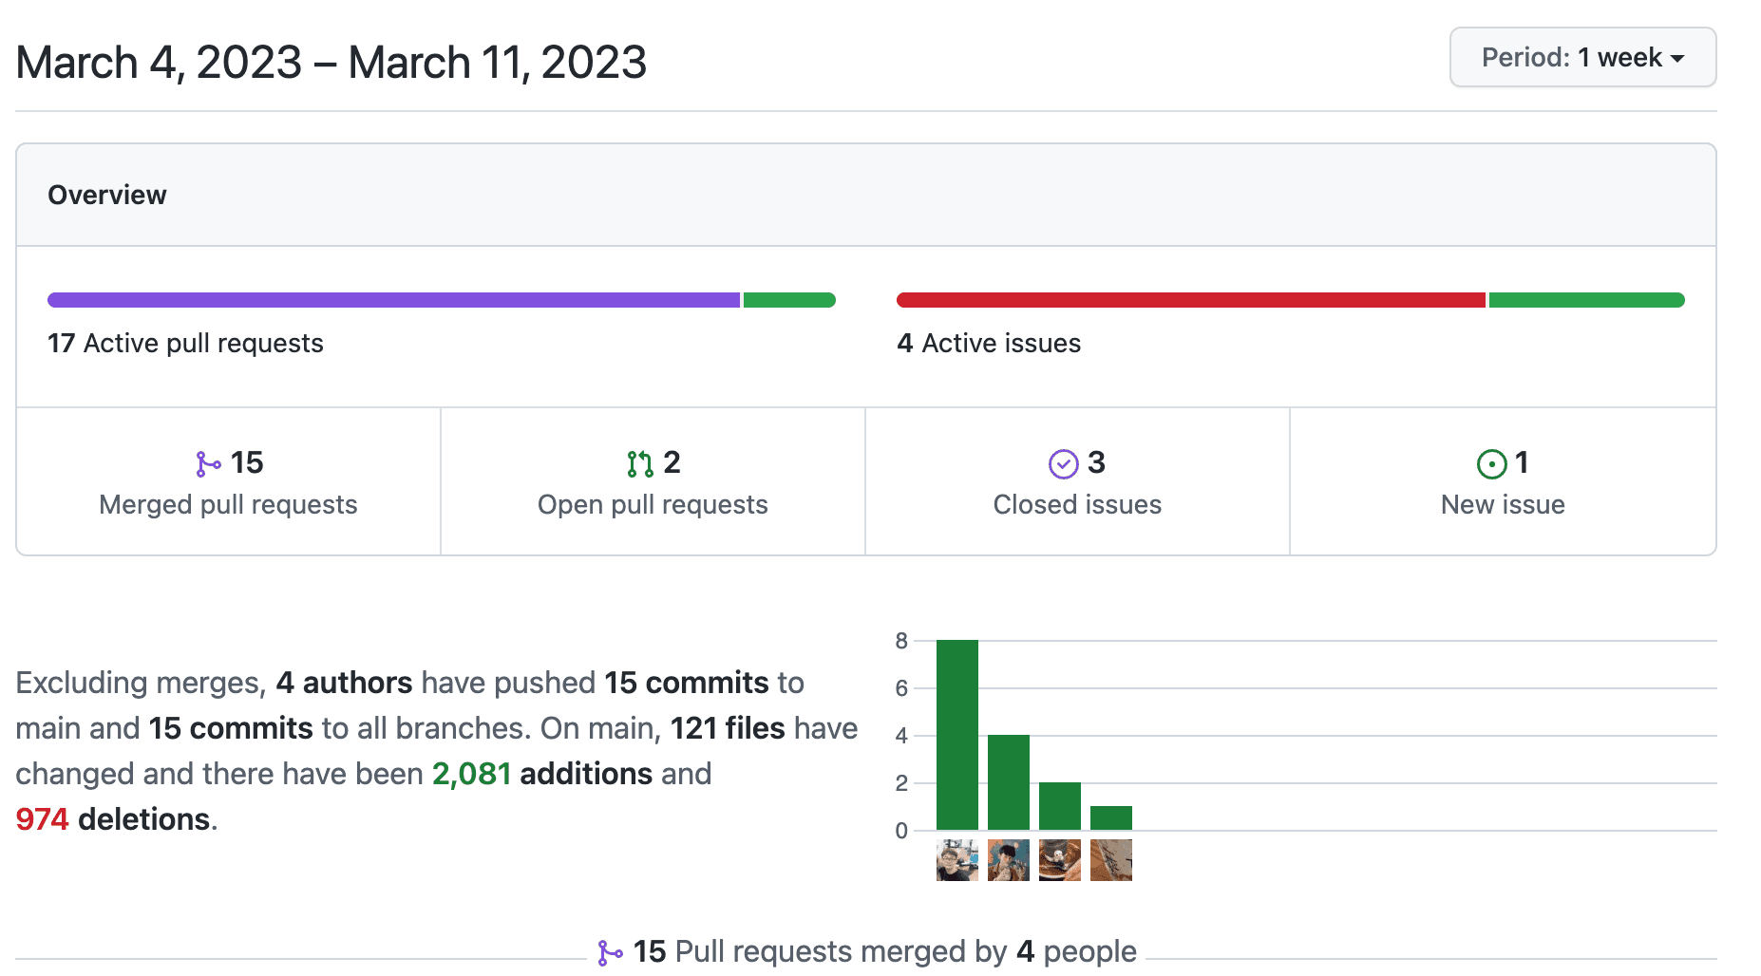This screenshot has height=976, width=1761.
Task: Click the shortest commit bar in the chart
Action: click(1110, 818)
